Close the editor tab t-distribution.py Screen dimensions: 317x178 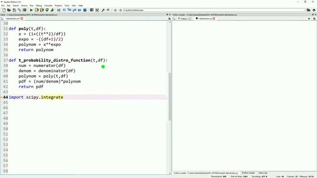pyautogui.click(x=22, y=19)
